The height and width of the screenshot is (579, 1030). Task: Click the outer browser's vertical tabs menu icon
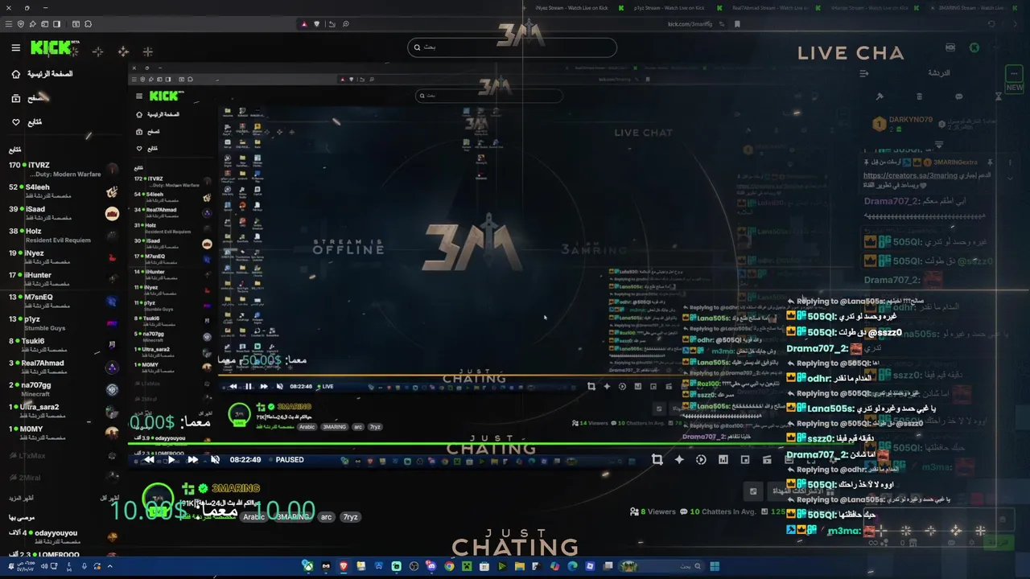[7, 24]
